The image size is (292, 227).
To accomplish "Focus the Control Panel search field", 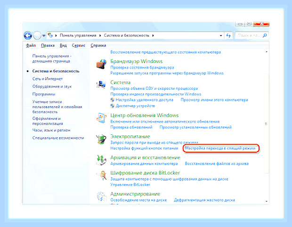I will pos(251,35).
